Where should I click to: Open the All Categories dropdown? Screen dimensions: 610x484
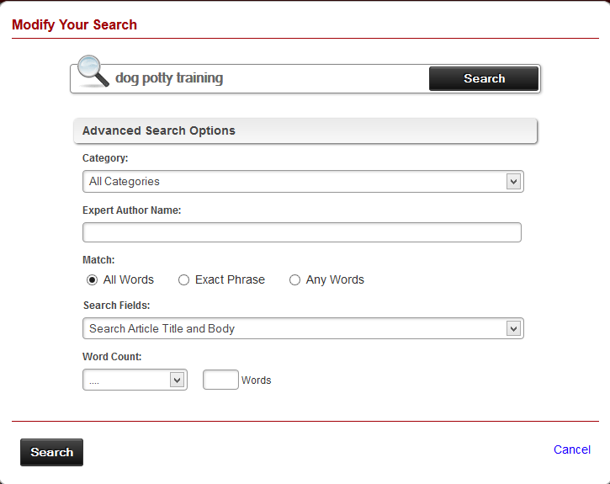[303, 181]
